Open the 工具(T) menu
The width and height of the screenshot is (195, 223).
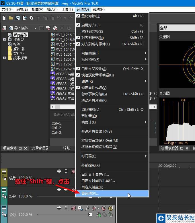[67, 9]
